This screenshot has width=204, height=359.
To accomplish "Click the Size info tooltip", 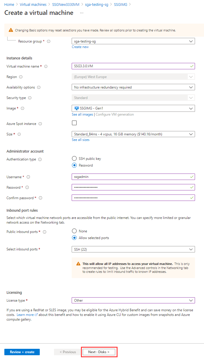I will pyautogui.click(x=19, y=134).
